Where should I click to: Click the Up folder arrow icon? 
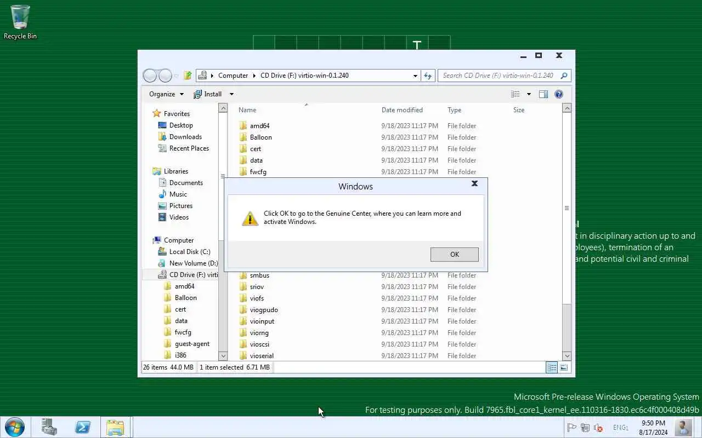point(188,76)
